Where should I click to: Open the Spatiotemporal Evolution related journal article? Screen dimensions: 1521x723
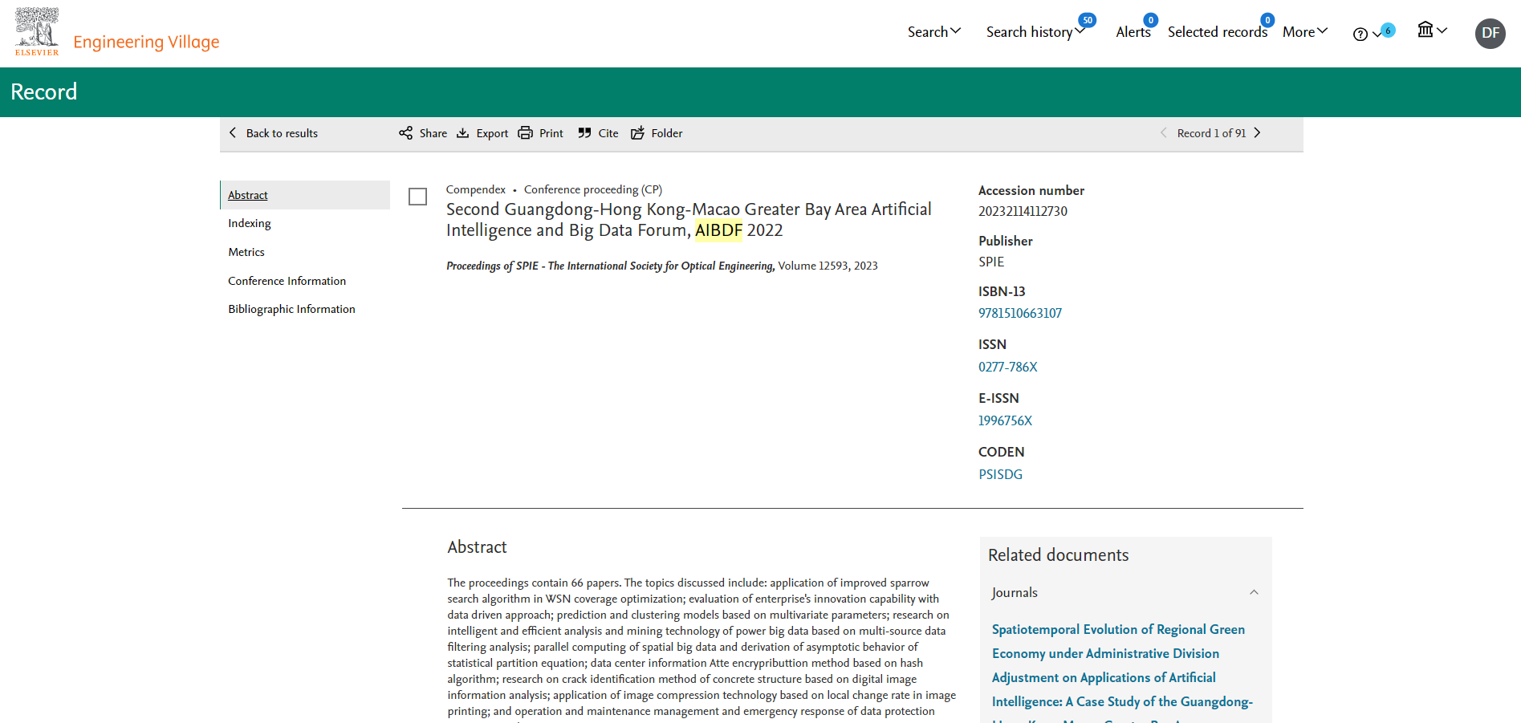coord(1121,672)
